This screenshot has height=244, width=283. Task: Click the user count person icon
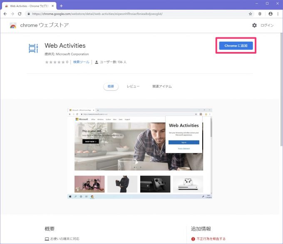97,62
